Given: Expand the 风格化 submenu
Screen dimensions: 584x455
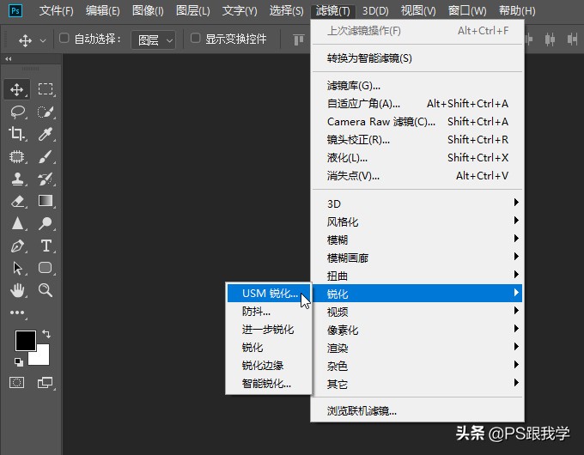Looking at the screenshot, I should coord(417,221).
